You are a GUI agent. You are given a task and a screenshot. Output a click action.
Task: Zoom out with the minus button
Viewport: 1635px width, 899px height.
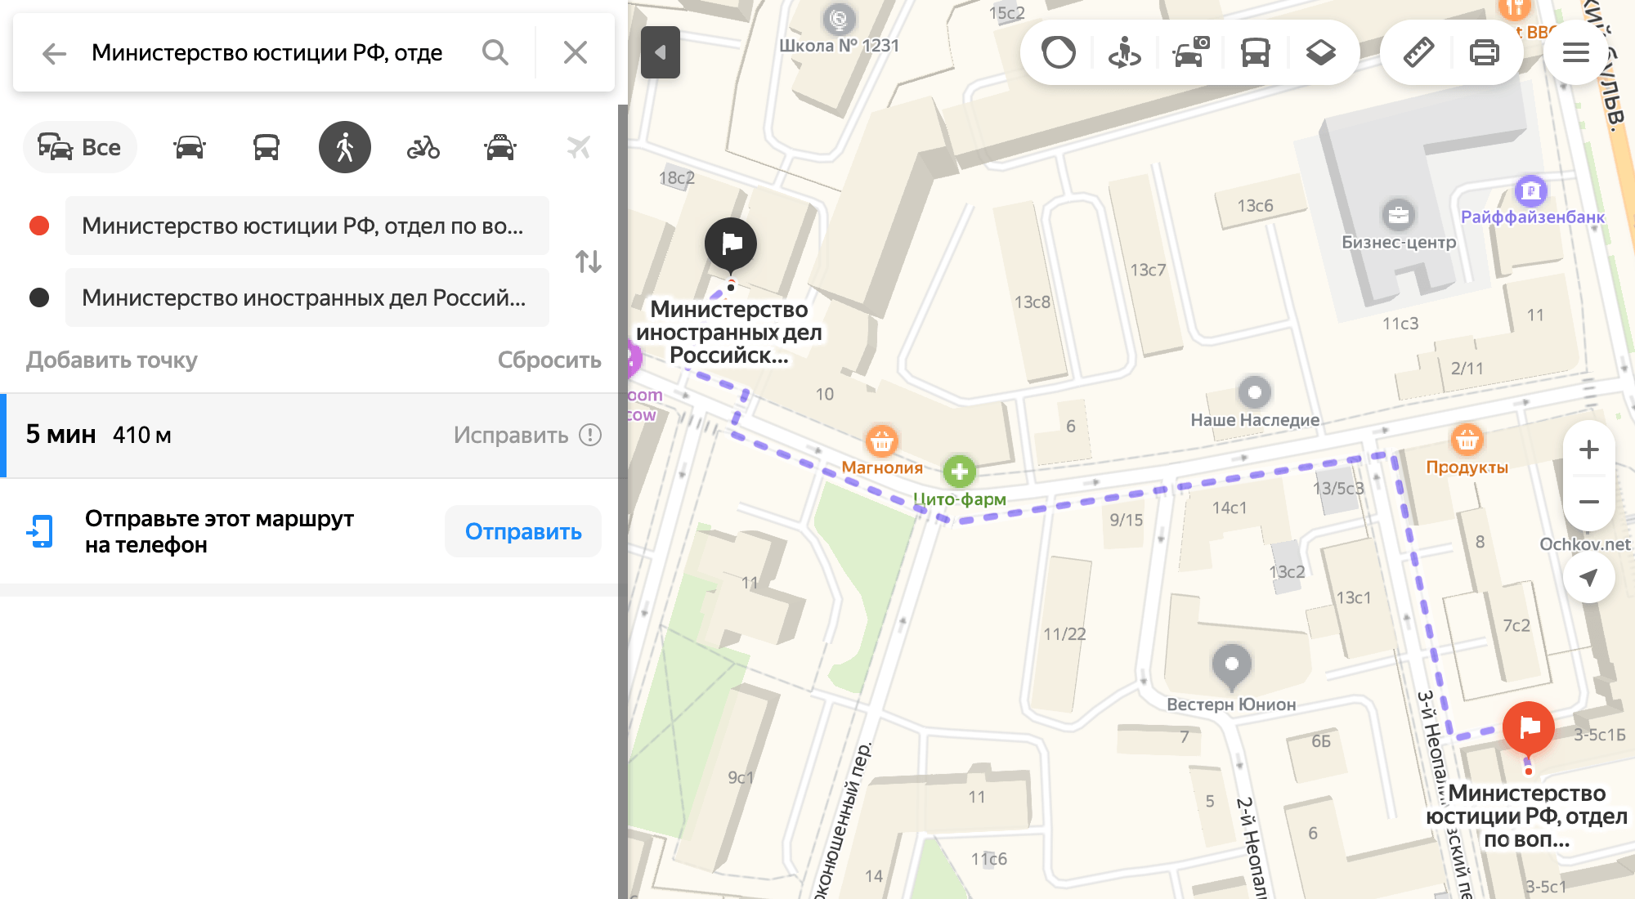point(1588,502)
